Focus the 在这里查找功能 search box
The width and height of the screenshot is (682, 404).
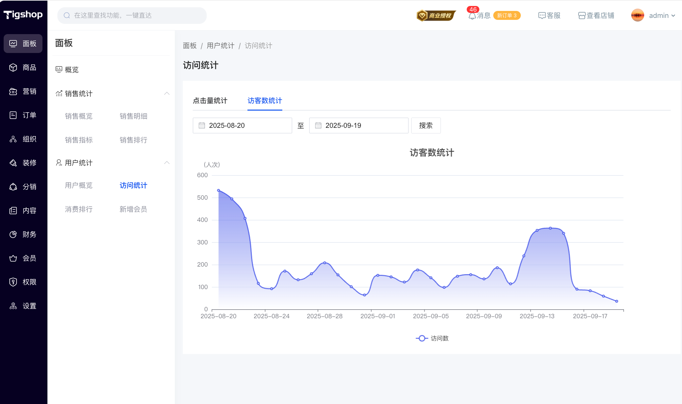132,15
